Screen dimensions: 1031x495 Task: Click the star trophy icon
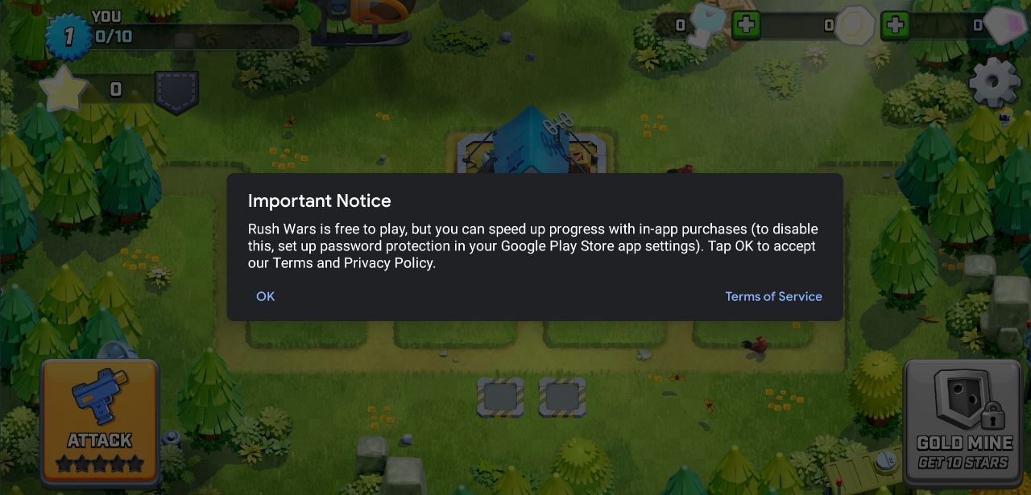click(64, 89)
